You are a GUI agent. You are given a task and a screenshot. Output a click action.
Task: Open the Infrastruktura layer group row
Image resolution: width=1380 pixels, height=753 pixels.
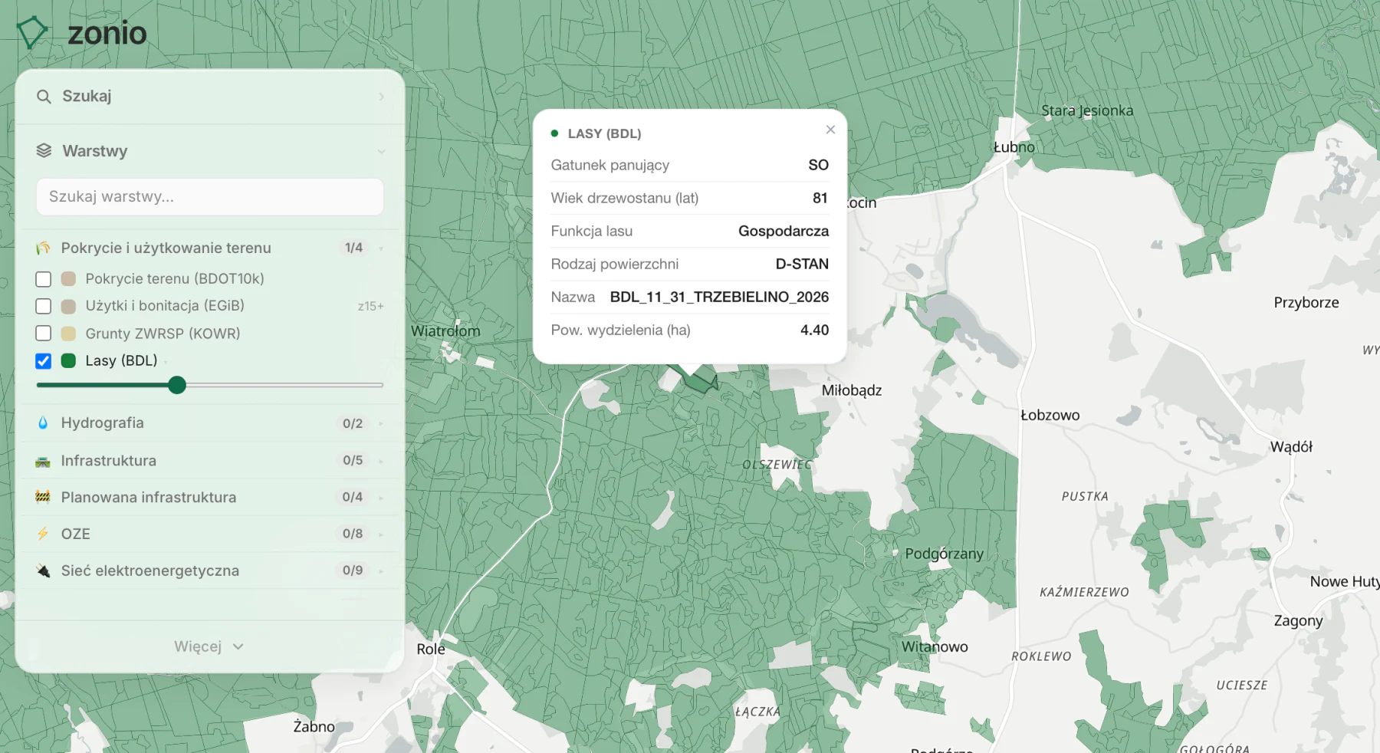click(210, 461)
